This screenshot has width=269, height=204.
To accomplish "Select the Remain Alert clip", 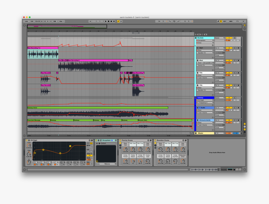I will coord(165,120).
